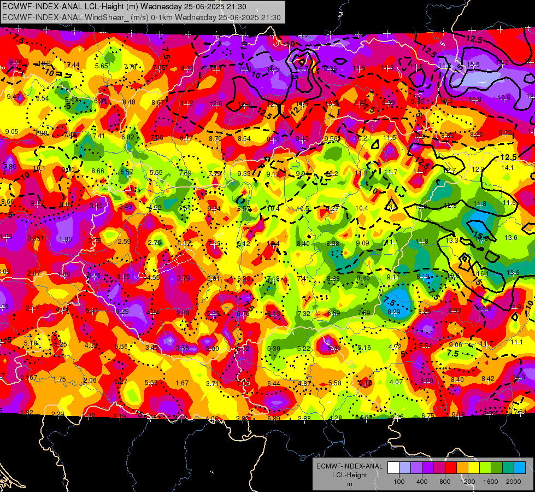
Task: Click the sky blue swatch at legend end
Action: pyautogui.click(x=520, y=468)
